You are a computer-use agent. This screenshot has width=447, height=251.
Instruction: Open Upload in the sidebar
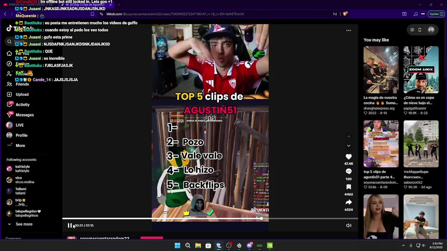click(22, 94)
